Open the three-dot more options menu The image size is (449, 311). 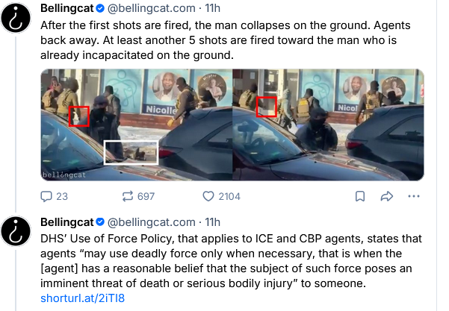pos(414,196)
